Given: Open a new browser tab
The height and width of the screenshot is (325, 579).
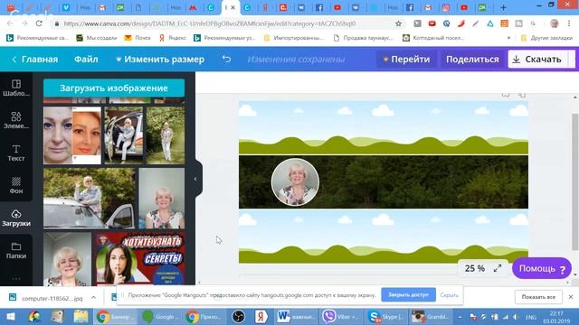Looking at the screenshot, I should click(x=503, y=7).
